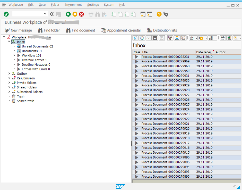Click the yellow Exit arrow icon
Viewport: 242px width, 190px height.
75,14
